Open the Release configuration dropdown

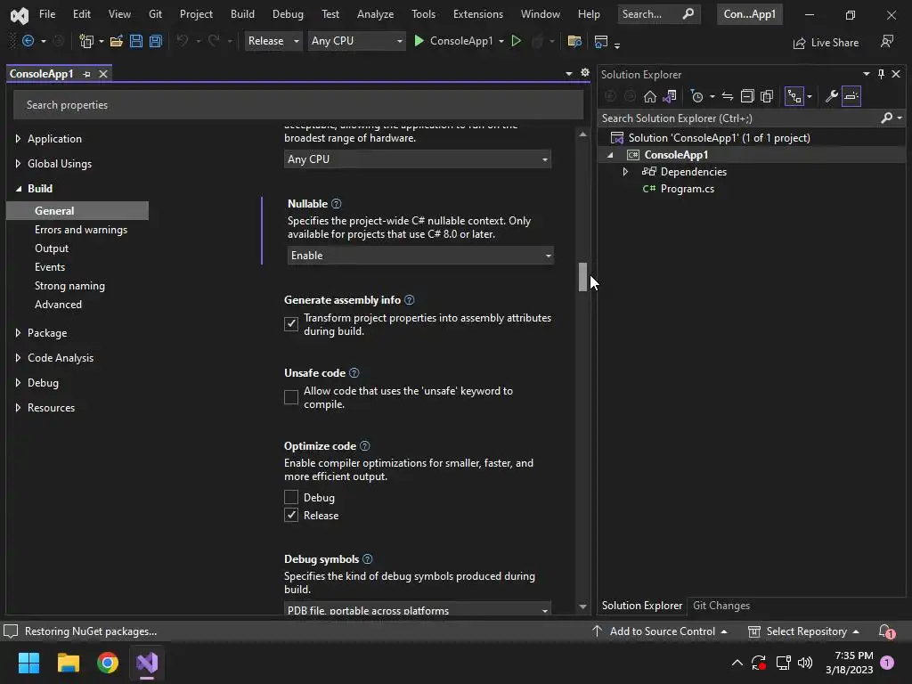tap(273, 41)
